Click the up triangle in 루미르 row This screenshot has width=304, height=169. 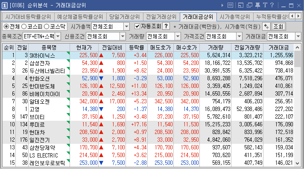pos(101,125)
